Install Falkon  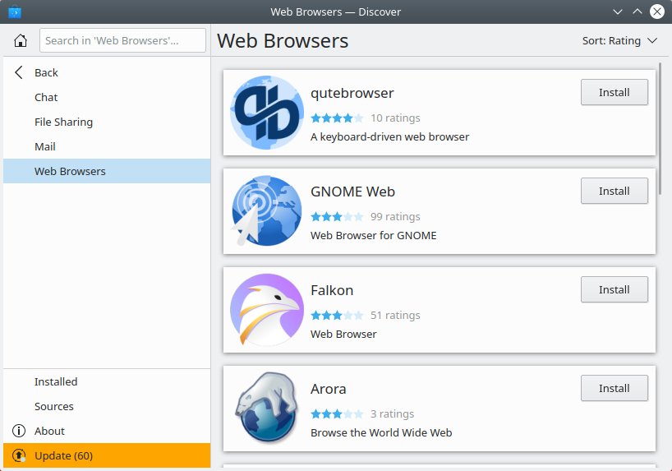[x=614, y=289]
